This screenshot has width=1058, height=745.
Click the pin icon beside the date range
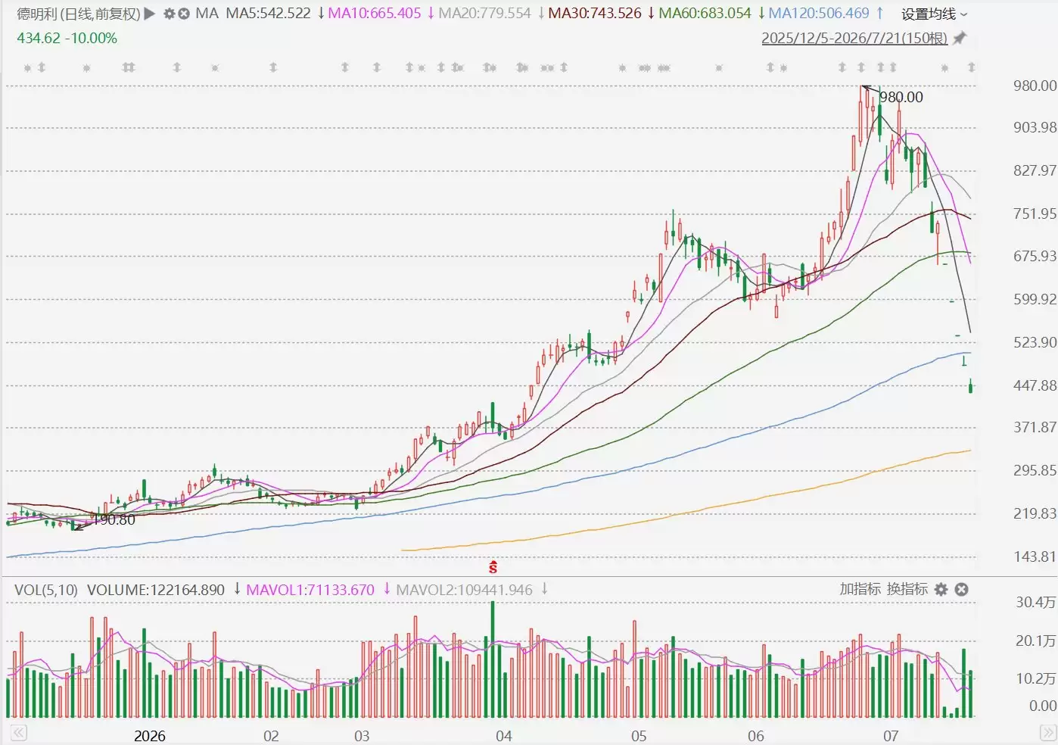[960, 38]
